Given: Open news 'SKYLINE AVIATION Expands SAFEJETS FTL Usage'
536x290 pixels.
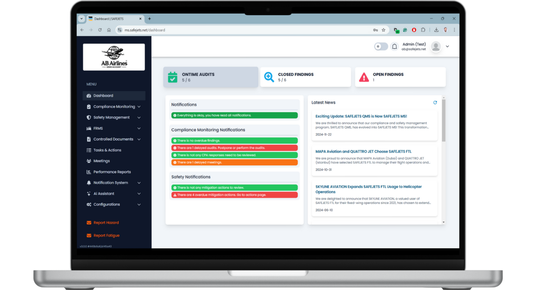Looking at the screenshot, I should [x=368, y=189].
